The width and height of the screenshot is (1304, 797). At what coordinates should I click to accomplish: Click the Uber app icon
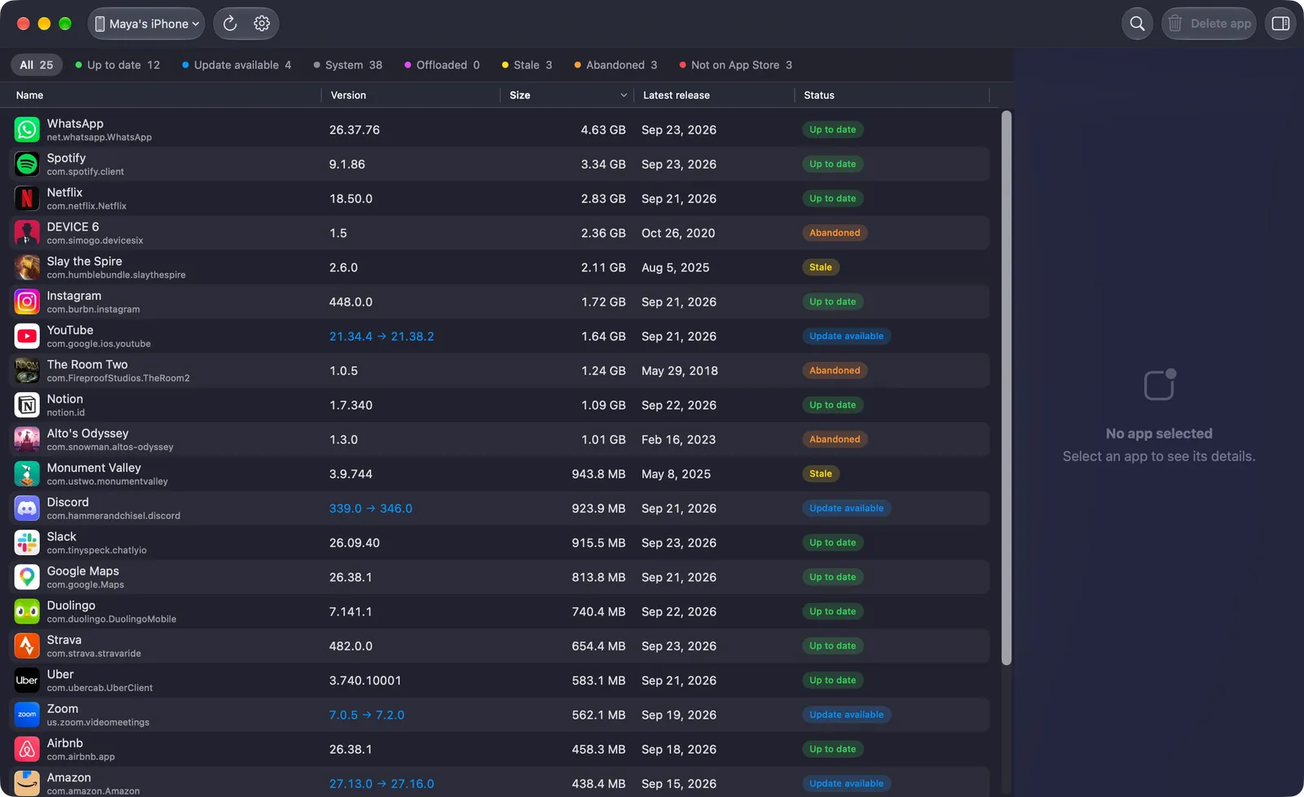click(27, 680)
